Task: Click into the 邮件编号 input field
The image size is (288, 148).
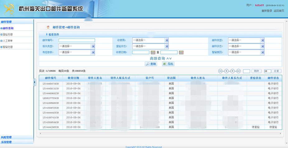Action: (x=77, y=40)
